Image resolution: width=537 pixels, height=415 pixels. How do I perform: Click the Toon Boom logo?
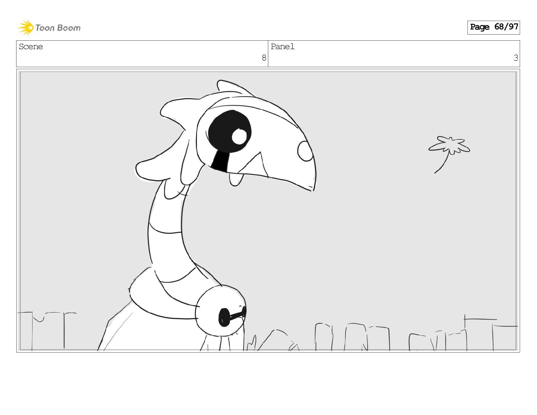(x=49, y=27)
